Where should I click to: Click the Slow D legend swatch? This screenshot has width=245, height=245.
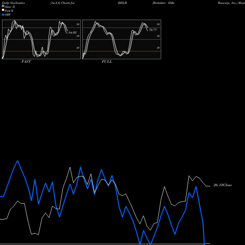(3, 6)
